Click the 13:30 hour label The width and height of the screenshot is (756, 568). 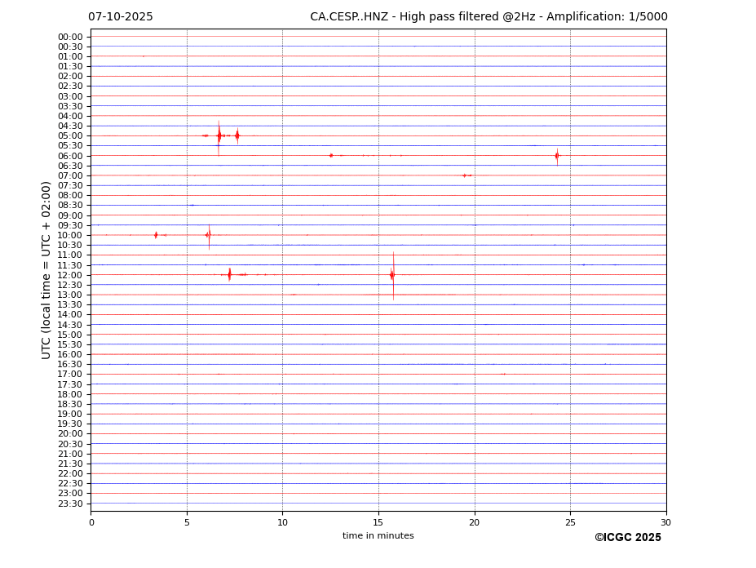[70, 304]
